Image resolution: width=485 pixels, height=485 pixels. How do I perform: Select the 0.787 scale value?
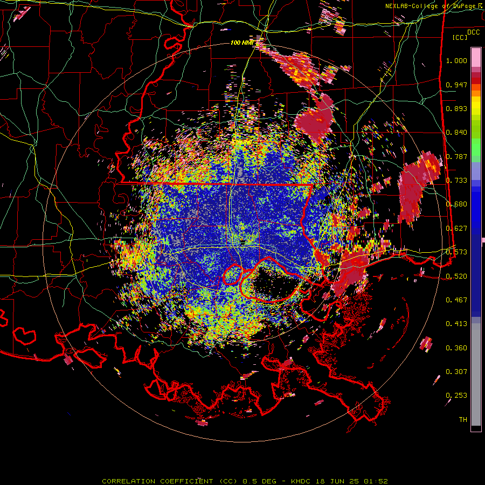[x=456, y=156]
